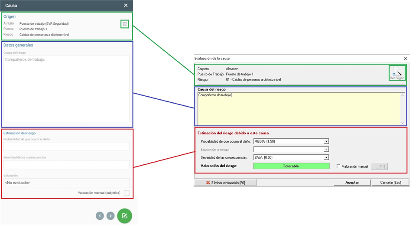Image resolution: width=416 pixels, height=225 pixels.
Task: Open Ver origen magnifier in evaluation dialog
Action: 397,72
